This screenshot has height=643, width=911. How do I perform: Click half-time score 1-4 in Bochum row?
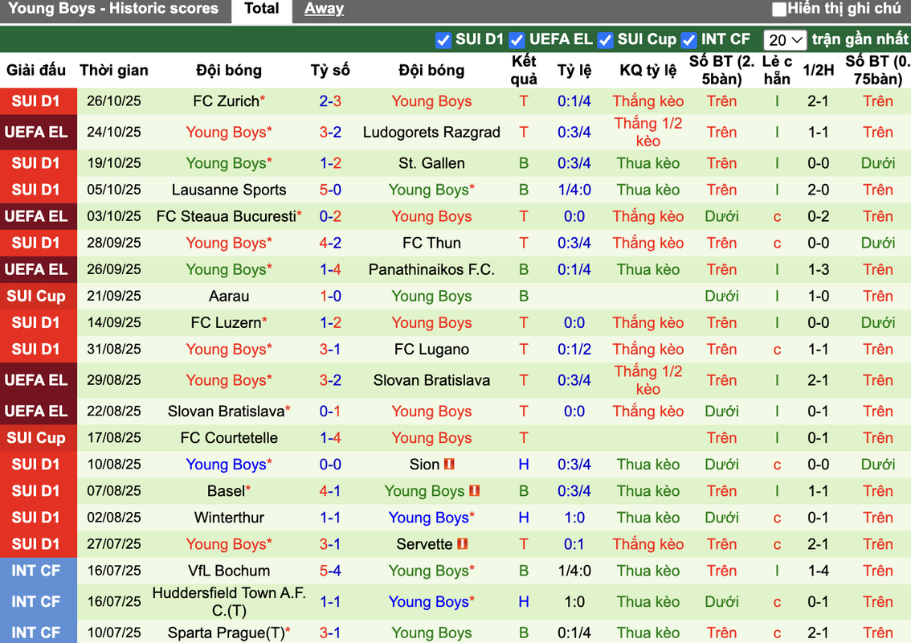(818, 571)
